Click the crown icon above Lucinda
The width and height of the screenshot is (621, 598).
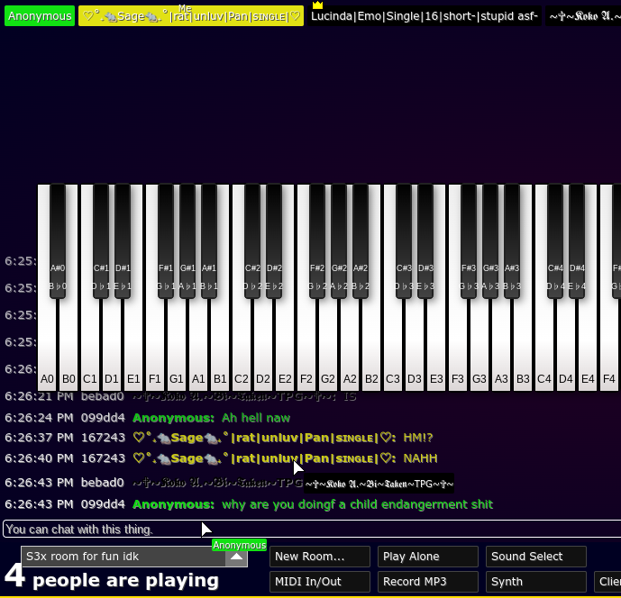317,5
